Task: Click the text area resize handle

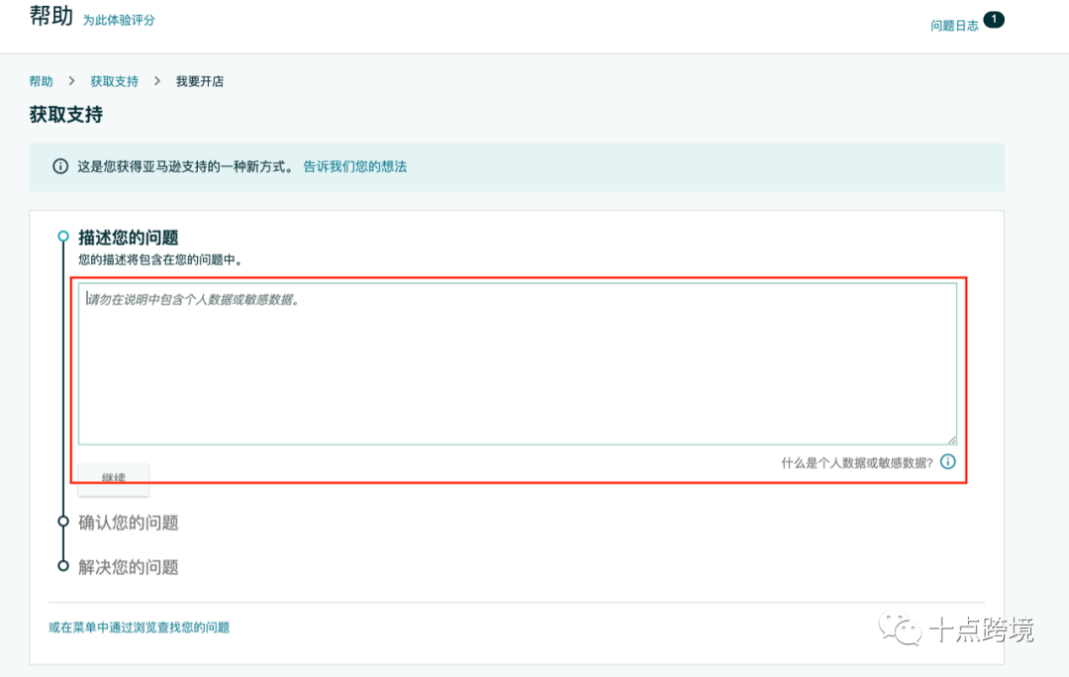Action: [952, 439]
